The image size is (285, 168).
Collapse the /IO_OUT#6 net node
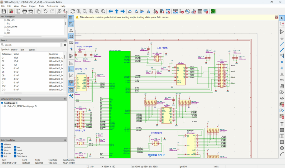coord(5,27)
